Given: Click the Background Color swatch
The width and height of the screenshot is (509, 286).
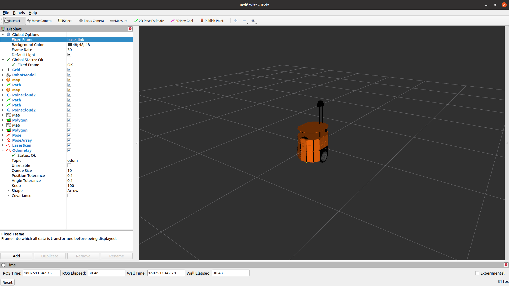Looking at the screenshot, I should [x=70, y=45].
